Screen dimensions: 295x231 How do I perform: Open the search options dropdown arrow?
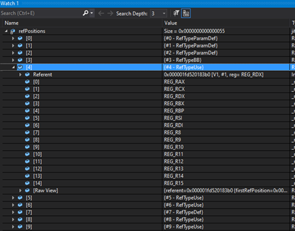[92, 14]
